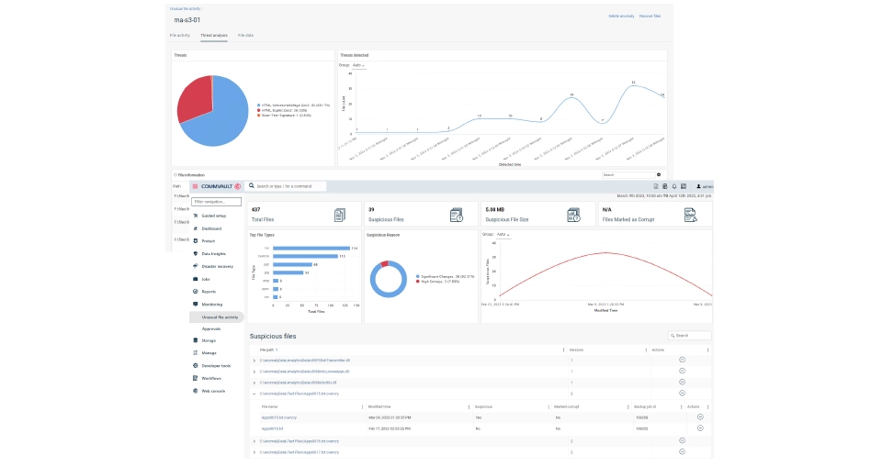
Task: Switch to the File data tab
Action: pos(245,35)
